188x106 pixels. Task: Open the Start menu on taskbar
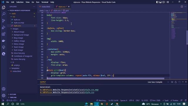pyautogui.click(x=3, y=104)
